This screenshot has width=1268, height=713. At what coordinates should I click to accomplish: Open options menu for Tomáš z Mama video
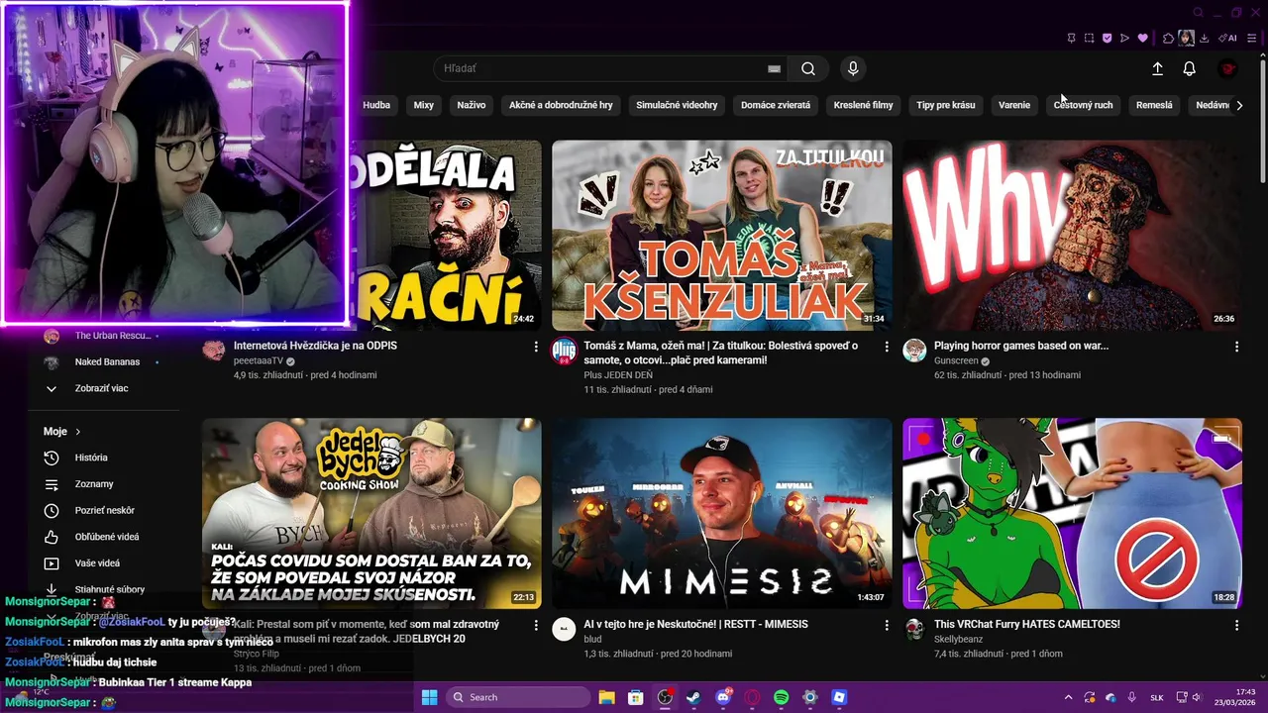click(887, 347)
